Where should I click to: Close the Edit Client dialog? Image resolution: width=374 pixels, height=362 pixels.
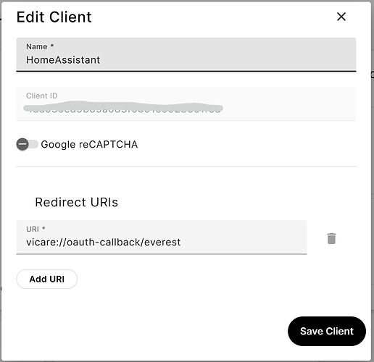[341, 17]
